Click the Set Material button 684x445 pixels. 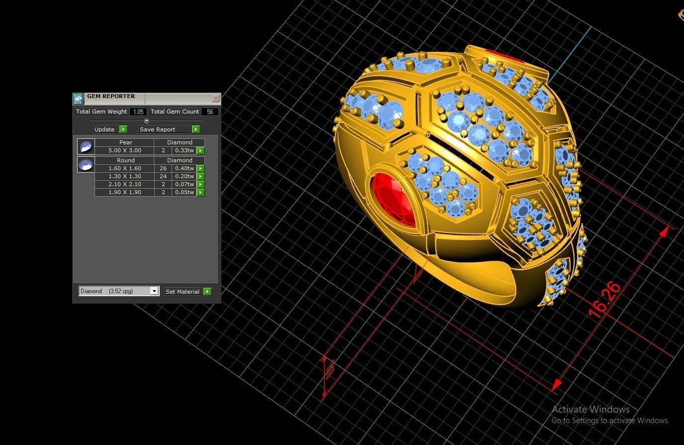tap(184, 292)
